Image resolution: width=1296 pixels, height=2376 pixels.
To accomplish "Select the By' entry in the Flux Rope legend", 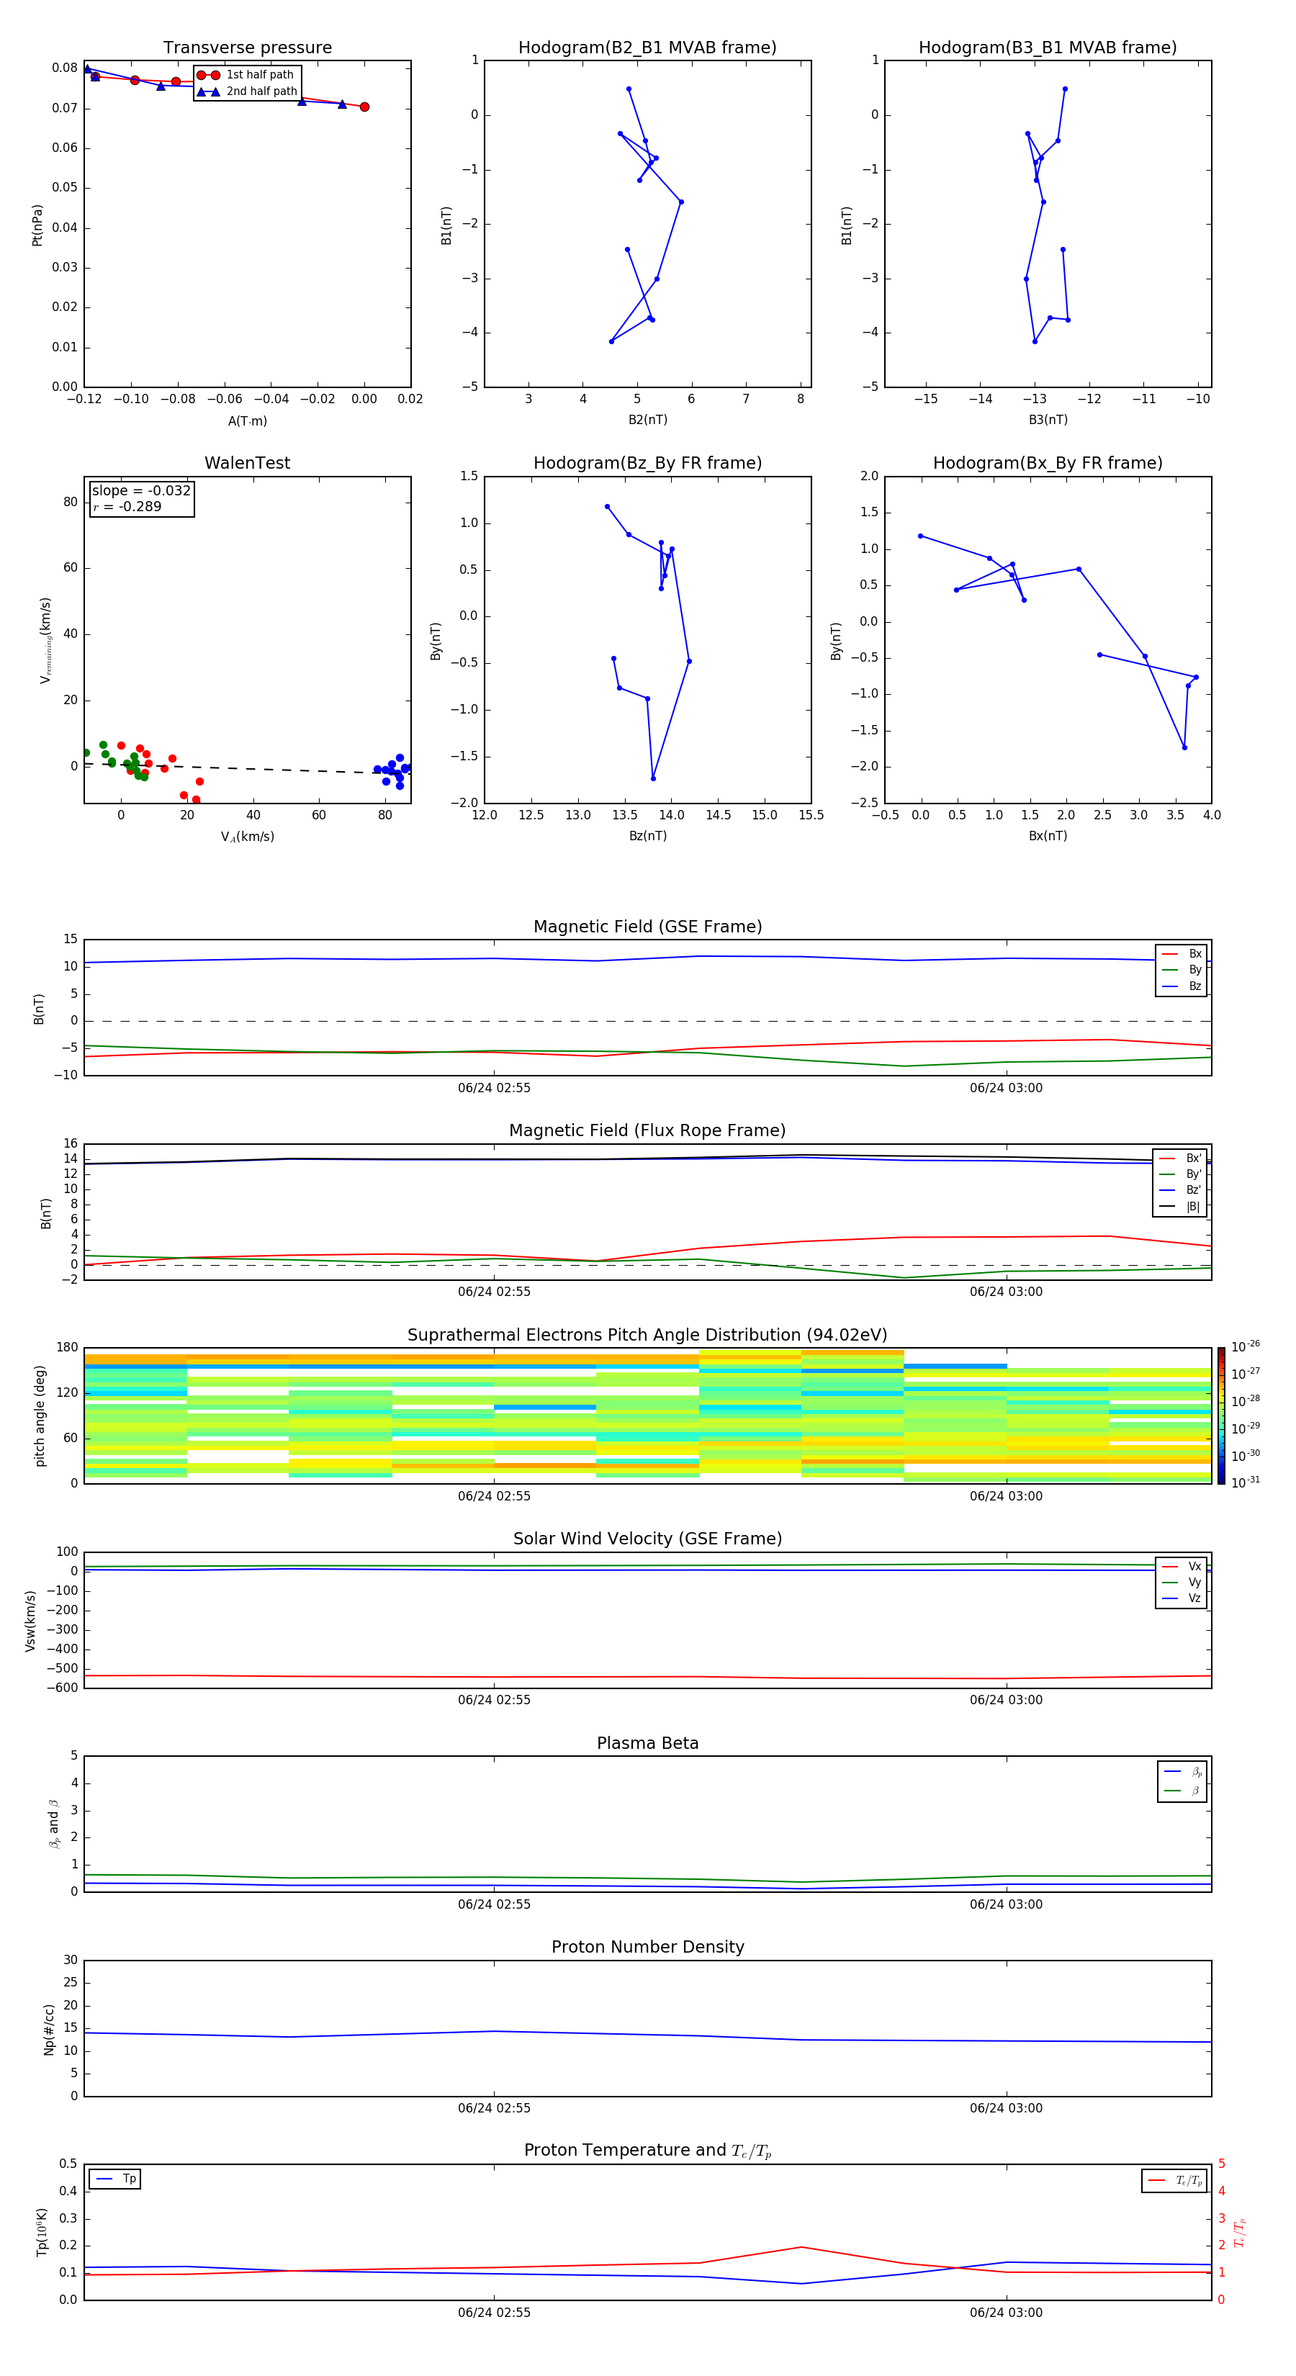I will [1180, 1174].
